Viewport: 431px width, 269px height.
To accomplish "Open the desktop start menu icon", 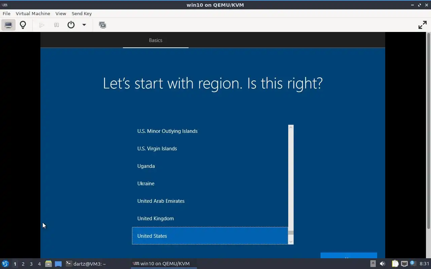I will pos(5,264).
